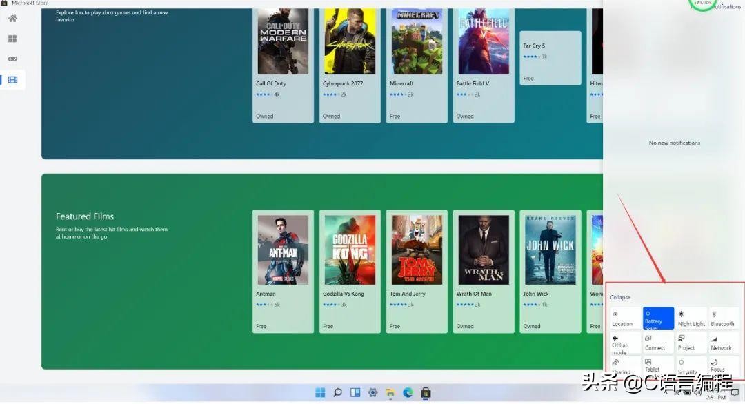Collapse the quick settings panel

tap(620, 297)
